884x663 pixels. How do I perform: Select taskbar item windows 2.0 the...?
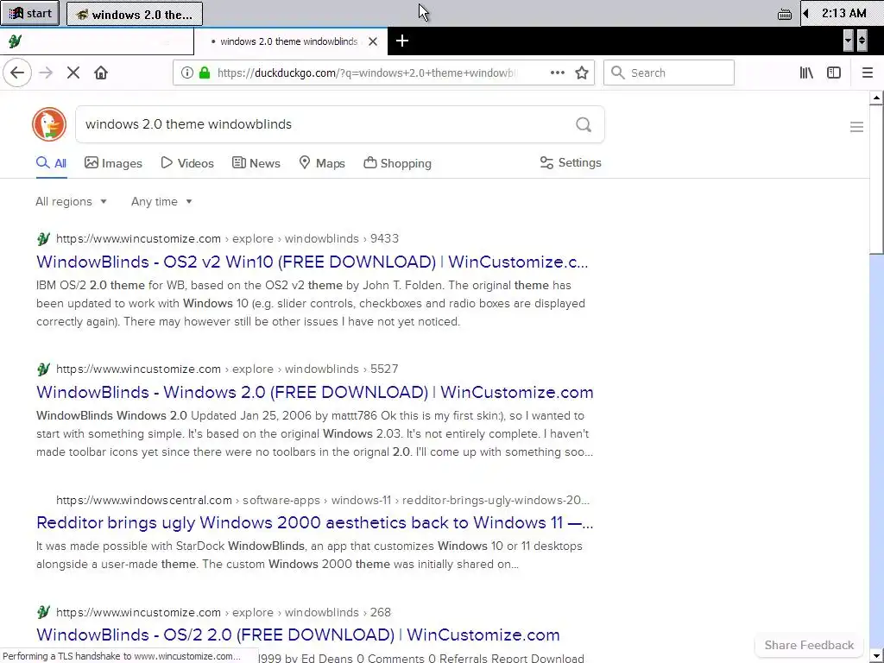(x=134, y=14)
